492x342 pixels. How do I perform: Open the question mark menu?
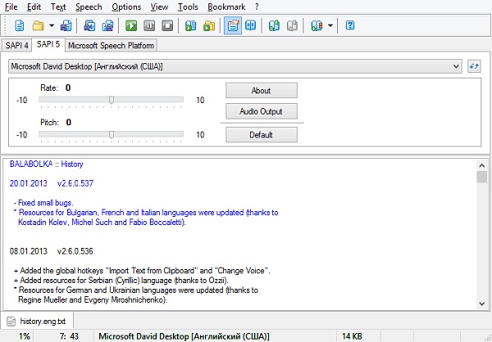click(257, 7)
